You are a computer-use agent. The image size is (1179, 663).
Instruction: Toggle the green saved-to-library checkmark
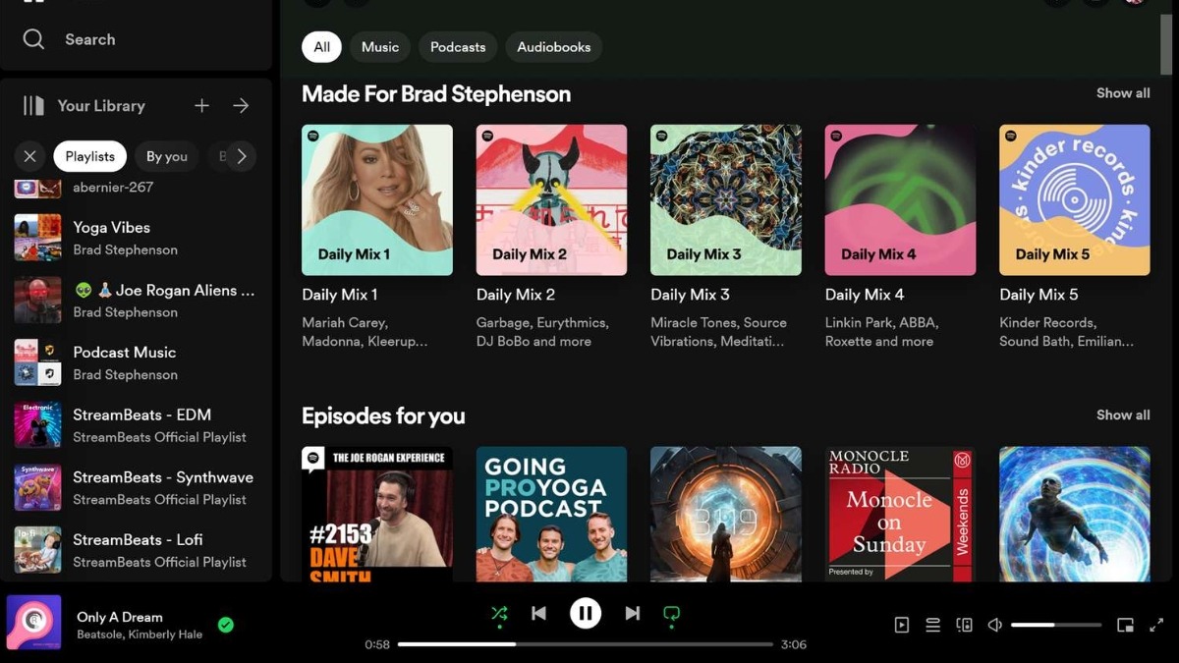point(226,624)
